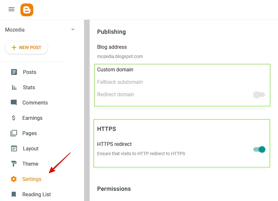Click the Settings gear icon
The width and height of the screenshot is (278, 201).
tap(14, 179)
